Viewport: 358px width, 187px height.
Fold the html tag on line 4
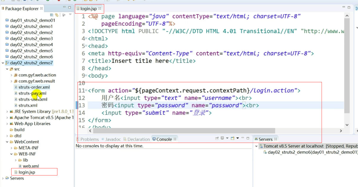[86, 39]
